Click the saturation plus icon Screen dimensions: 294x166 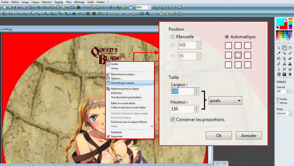click(66, 14)
